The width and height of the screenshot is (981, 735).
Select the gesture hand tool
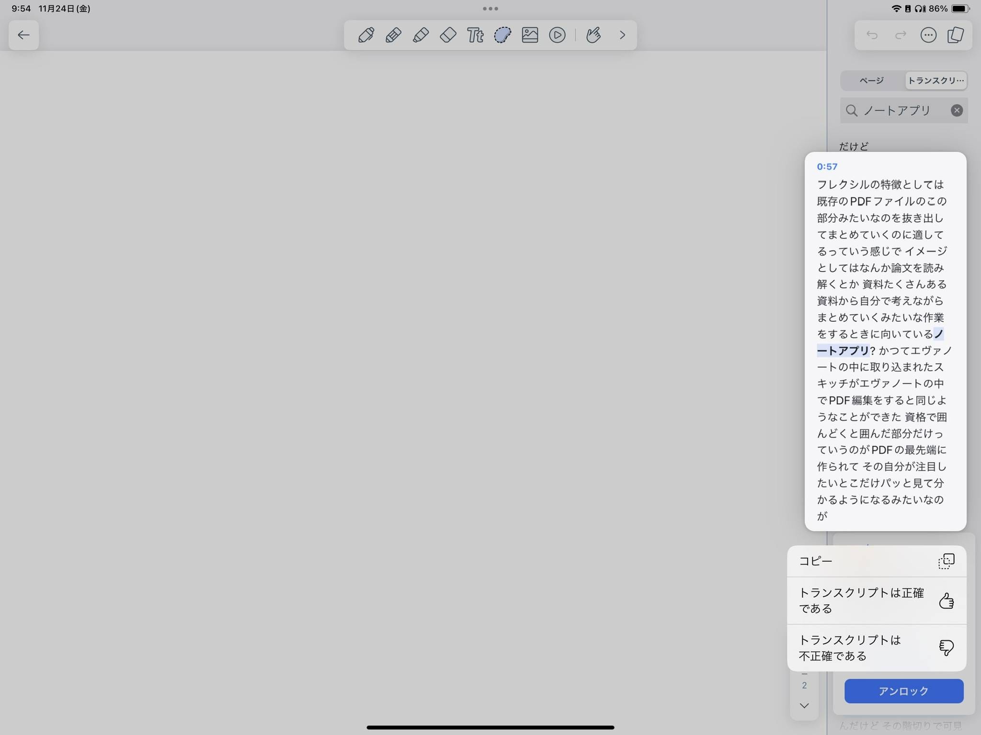point(593,34)
